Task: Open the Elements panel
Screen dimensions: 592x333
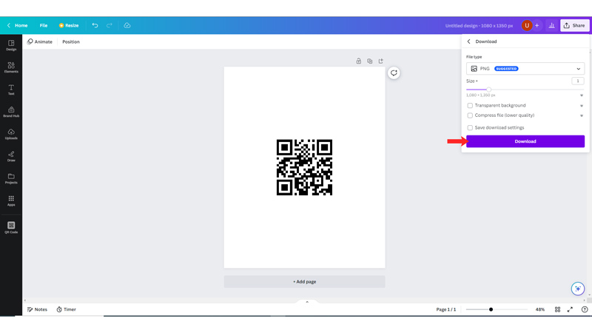Action: (x=11, y=67)
